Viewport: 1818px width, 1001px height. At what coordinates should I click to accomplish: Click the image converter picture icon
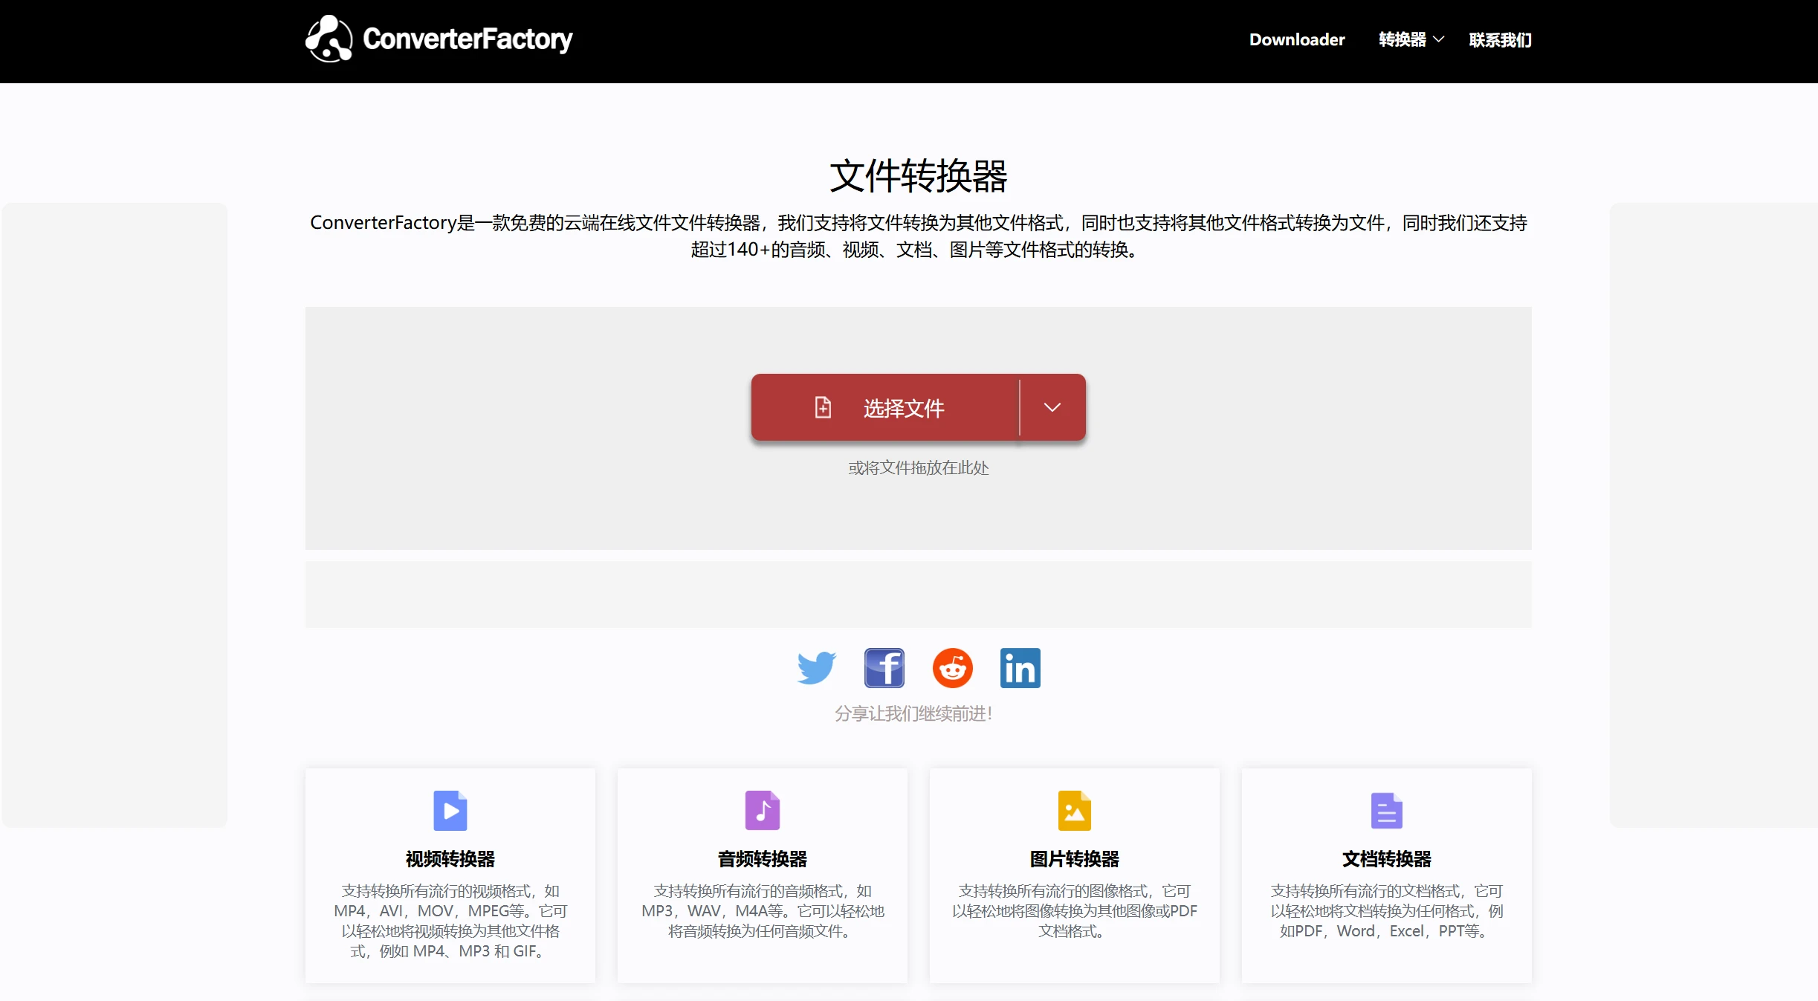[x=1075, y=810]
